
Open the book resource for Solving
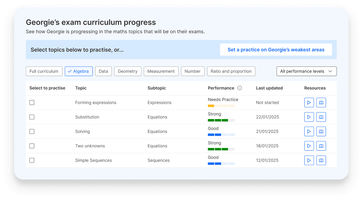[x=321, y=131]
